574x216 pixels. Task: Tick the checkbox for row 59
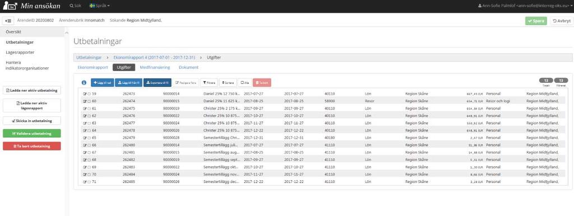[89, 94]
